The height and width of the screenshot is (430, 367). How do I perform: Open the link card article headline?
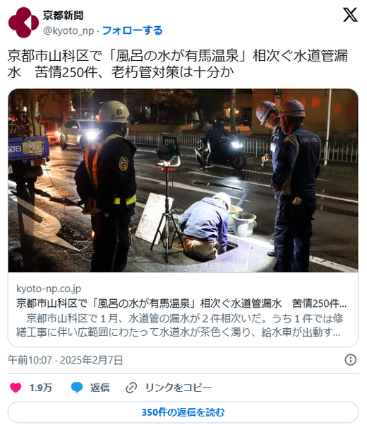[181, 303]
